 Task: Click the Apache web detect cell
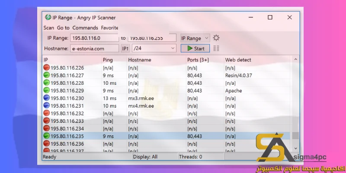click(234, 91)
